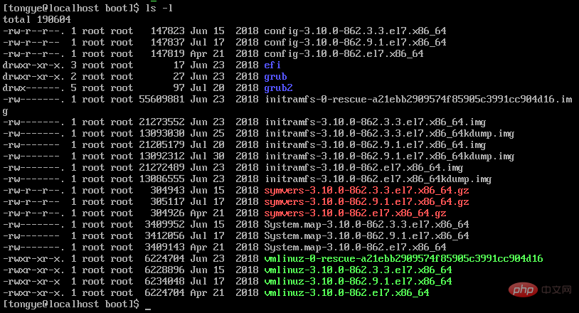Click permissions 'drwx------.' of grub2 row
Viewport: 579px width, 313px height.
pyautogui.click(x=33, y=87)
